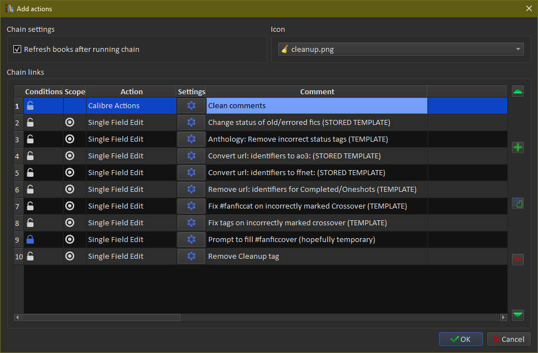Click the copy link icon on right side
Screen dimensions: 538x353
pyautogui.click(x=518, y=204)
